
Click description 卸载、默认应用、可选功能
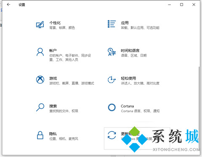[x=140, y=28]
